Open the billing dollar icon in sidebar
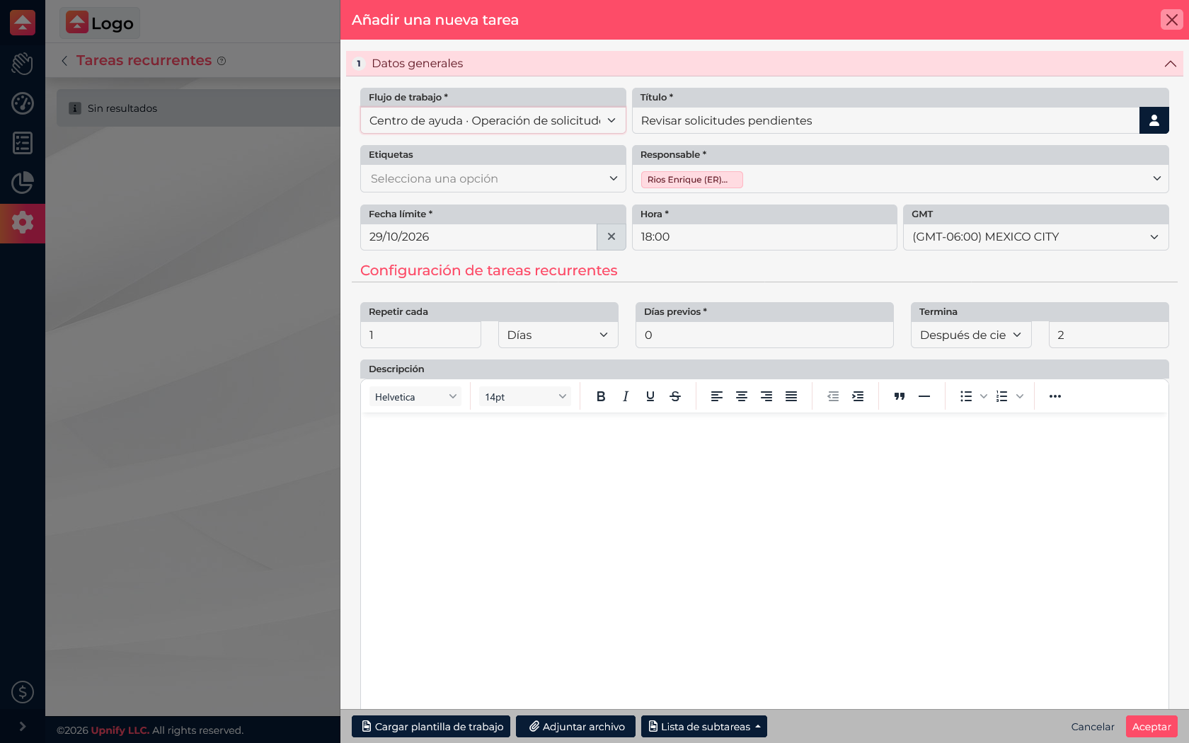 pos(23,692)
